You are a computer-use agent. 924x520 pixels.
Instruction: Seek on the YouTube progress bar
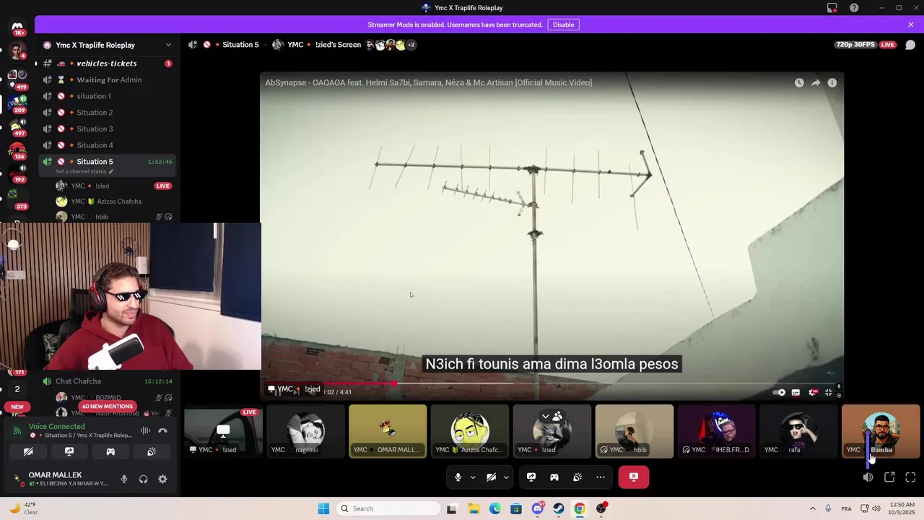tap(552, 383)
